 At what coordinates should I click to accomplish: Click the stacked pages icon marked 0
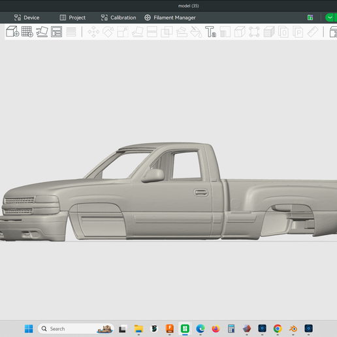[283, 32]
